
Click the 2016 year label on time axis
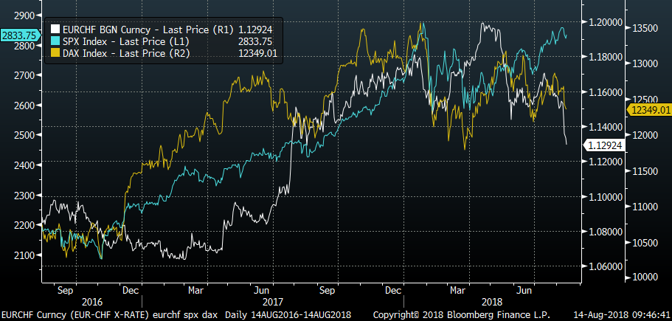coord(93,301)
